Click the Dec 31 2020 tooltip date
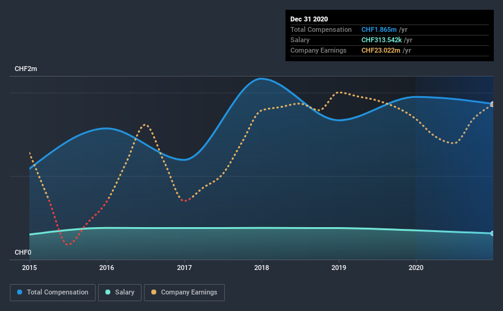 [309, 19]
